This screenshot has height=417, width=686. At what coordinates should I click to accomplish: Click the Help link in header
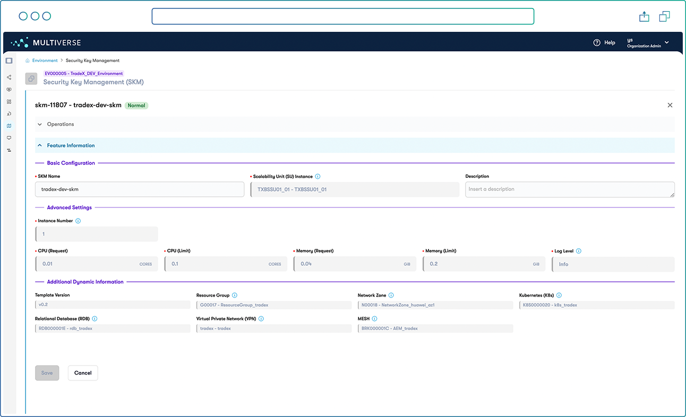610,42
